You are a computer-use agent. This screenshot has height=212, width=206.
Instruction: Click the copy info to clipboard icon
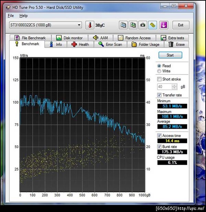pyautogui.click(x=123, y=25)
